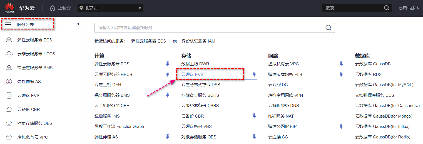Click the Auto Scaling AS sidebar icon

click(x=9, y=82)
